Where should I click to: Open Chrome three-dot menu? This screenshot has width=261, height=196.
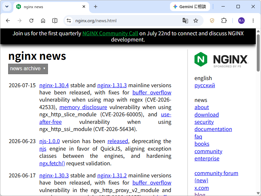(x=253, y=21)
